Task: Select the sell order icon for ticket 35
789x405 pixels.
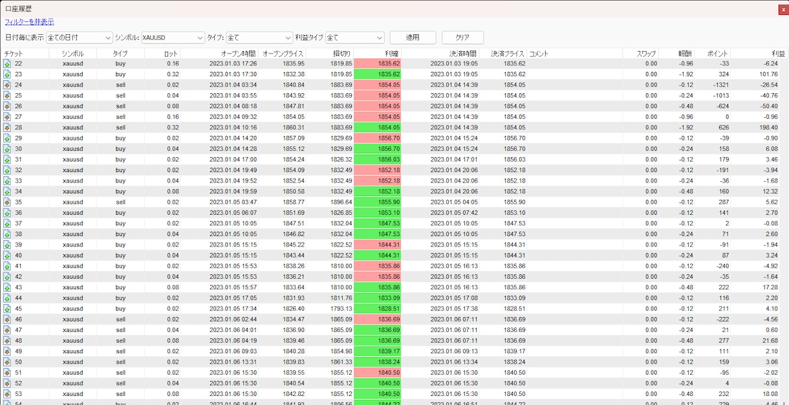Action: (x=7, y=202)
